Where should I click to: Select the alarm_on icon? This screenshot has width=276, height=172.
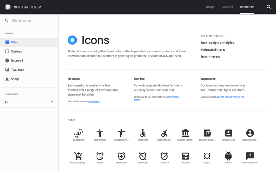point(164,156)
